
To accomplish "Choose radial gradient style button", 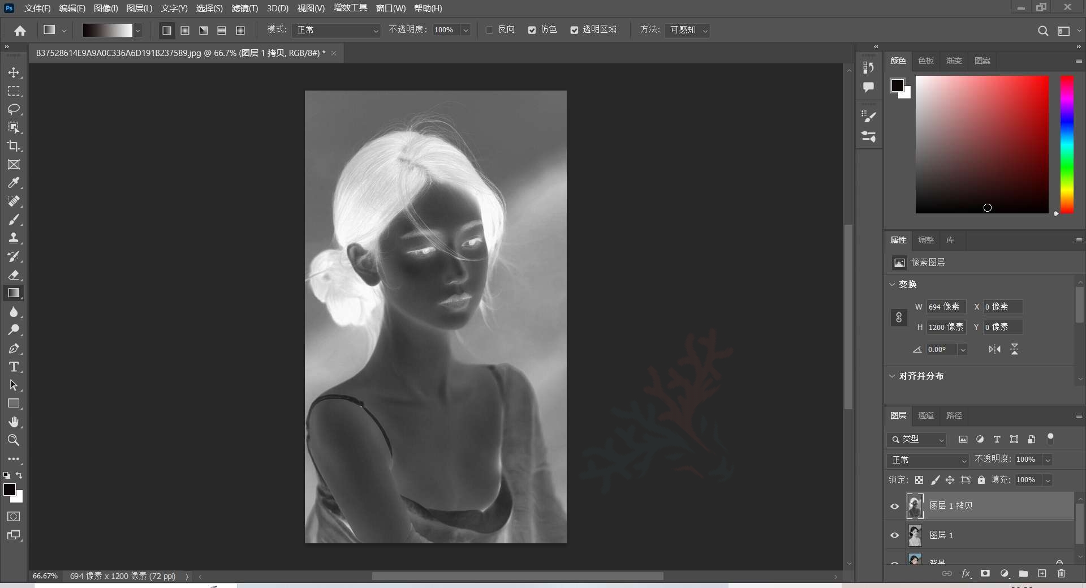I will tap(185, 31).
